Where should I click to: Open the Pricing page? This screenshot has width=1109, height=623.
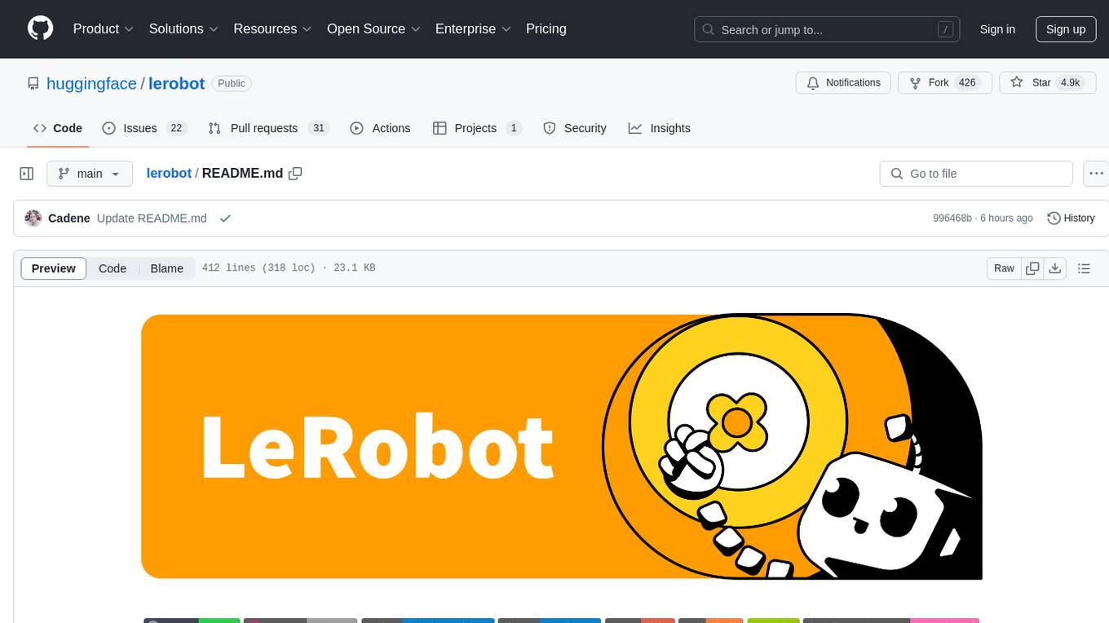(546, 29)
